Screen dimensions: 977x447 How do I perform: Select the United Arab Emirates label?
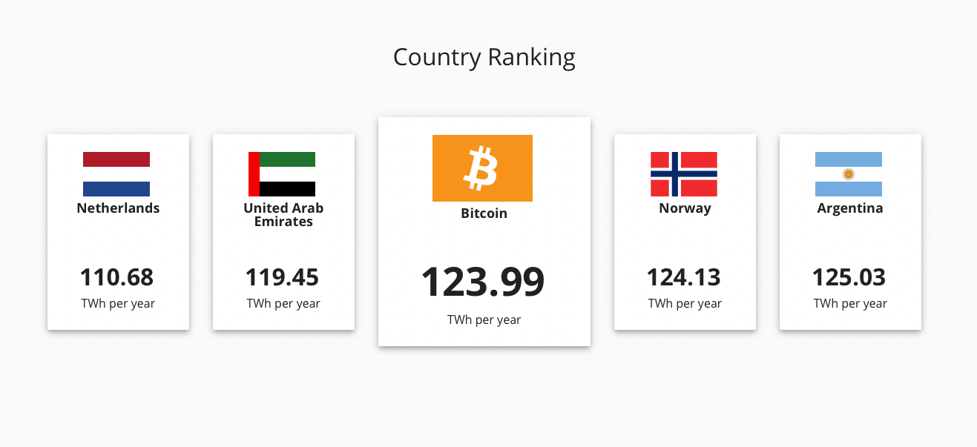click(x=283, y=215)
